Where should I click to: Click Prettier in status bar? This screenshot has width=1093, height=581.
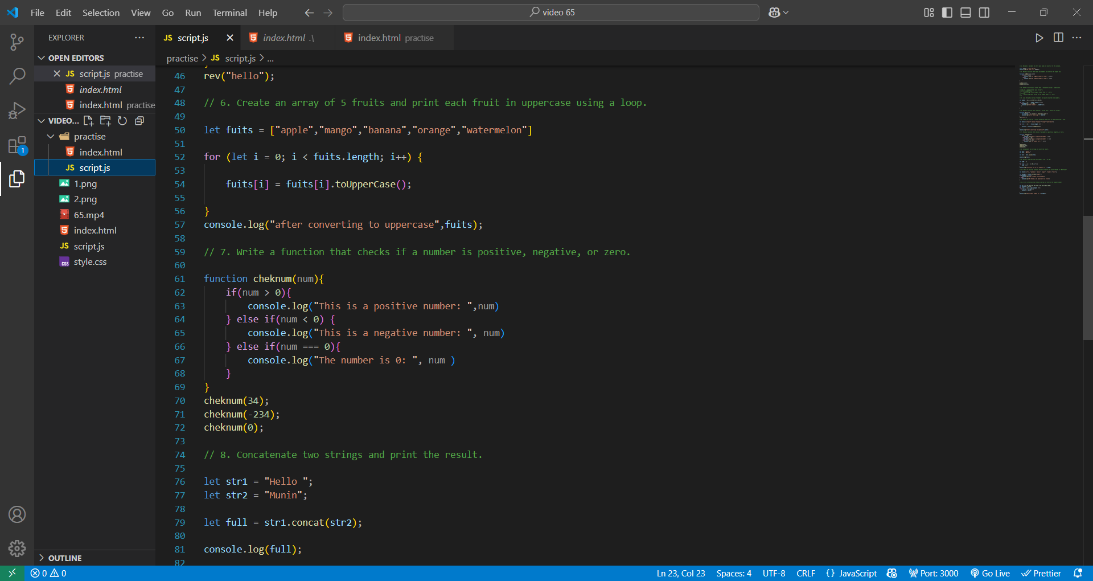[x=1041, y=573]
